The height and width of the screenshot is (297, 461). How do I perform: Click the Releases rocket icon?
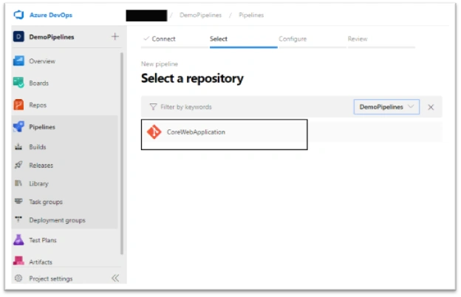(x=18, y=165)
